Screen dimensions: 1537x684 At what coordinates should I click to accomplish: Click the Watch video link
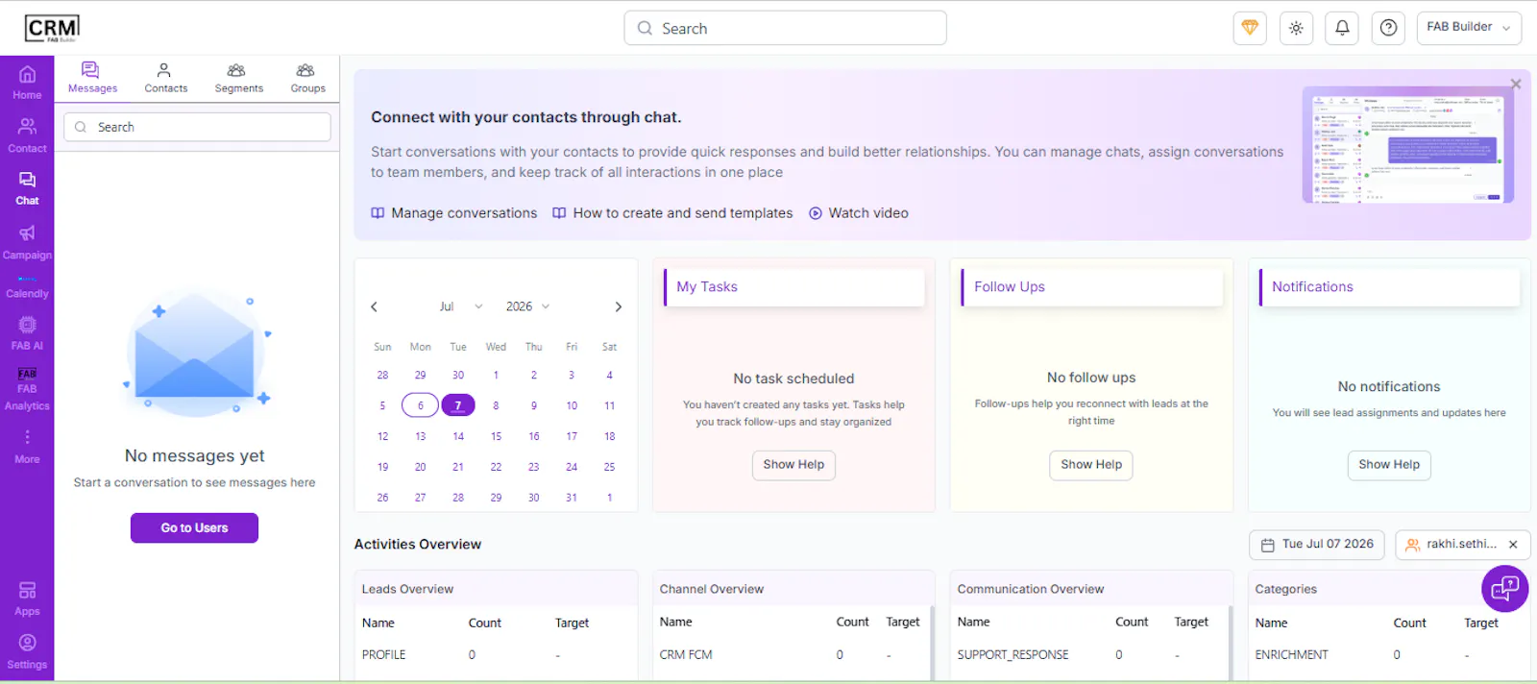click(859, 213)
